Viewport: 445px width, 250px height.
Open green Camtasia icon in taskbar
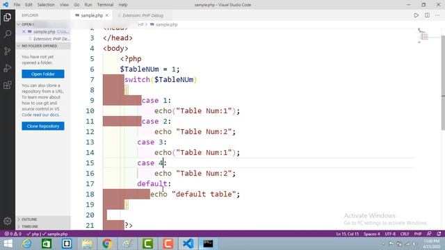coord(147,244)
